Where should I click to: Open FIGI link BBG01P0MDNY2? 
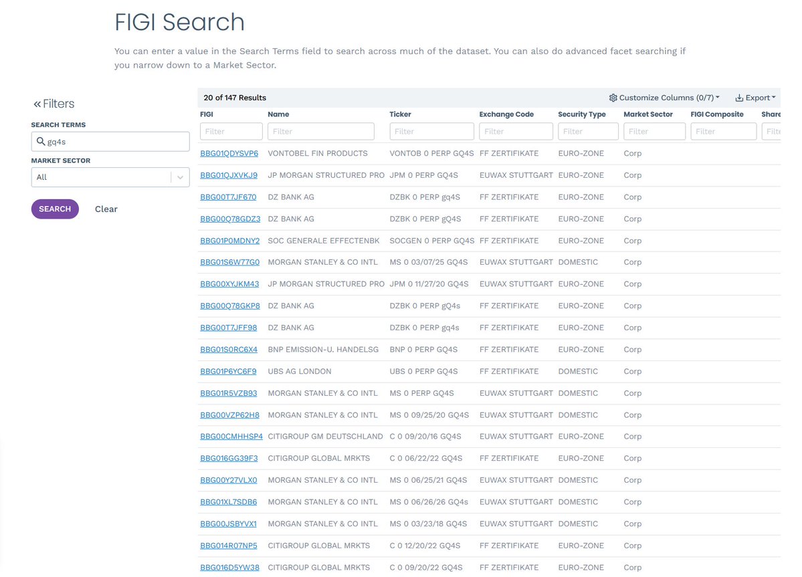tap(229, 241)
